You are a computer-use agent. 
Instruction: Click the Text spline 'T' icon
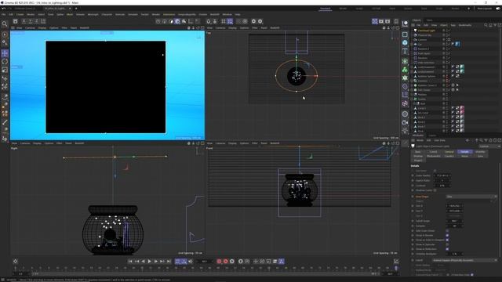pyautogui.click(x=405, y=51)
